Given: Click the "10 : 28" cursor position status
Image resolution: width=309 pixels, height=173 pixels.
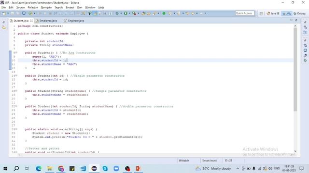Looking at the screenshot, I should [x=228, y=161].
